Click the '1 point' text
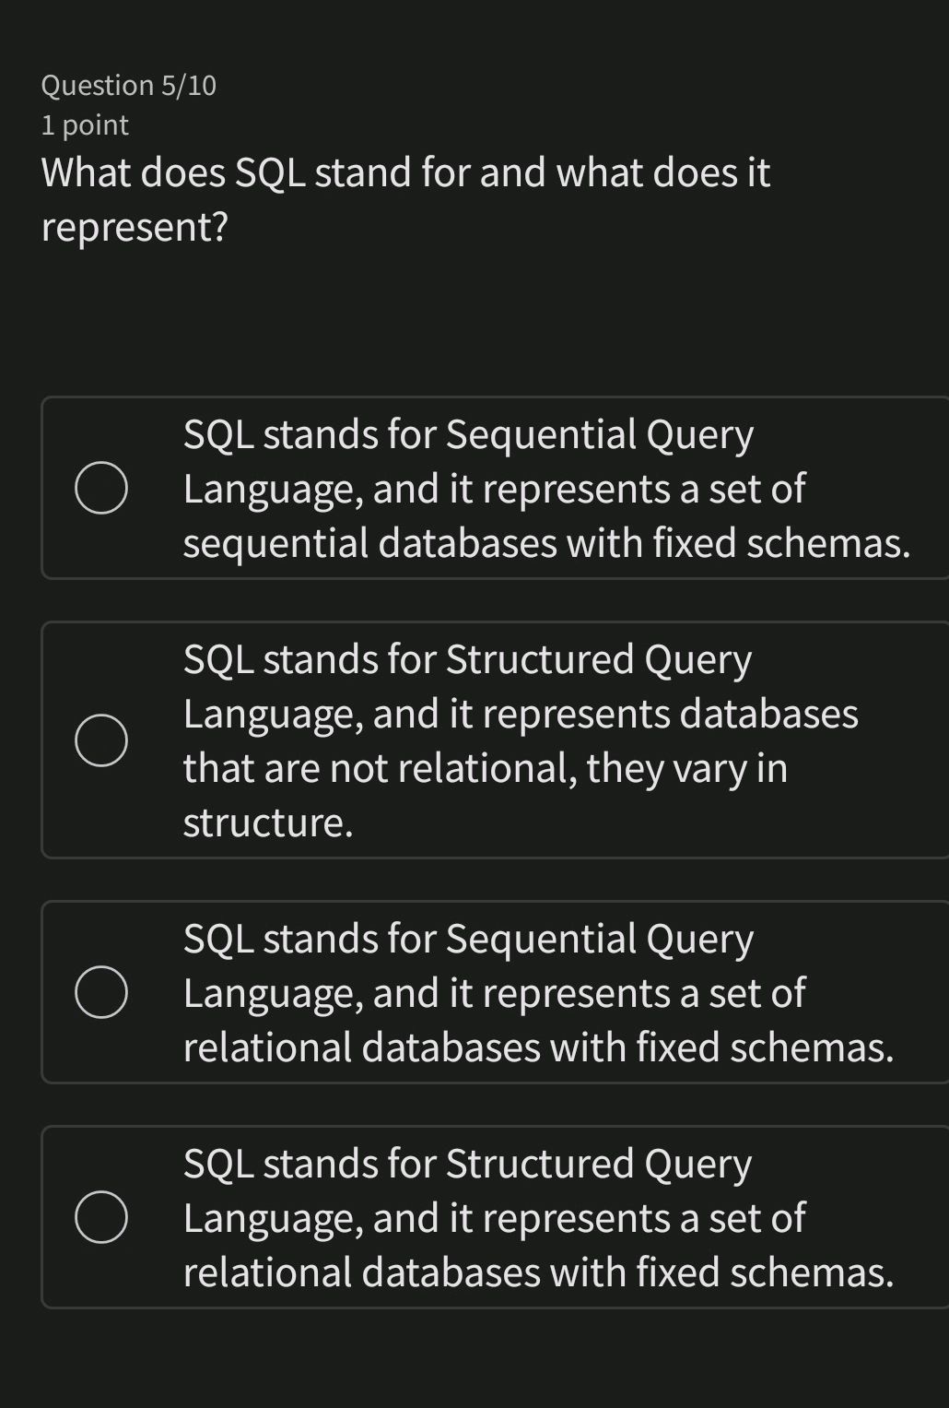949x1408 pixels. [83, 124]
